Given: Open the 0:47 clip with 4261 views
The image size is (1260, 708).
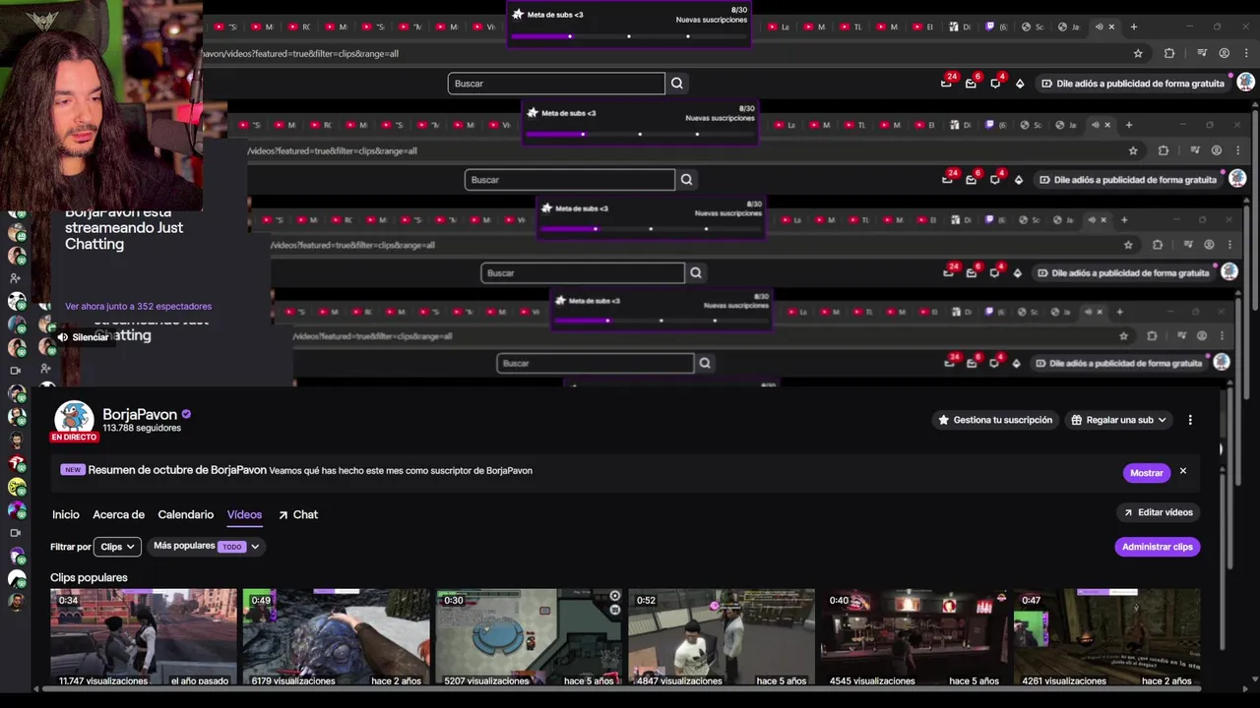Looking at the screenshot, I should [x=1106, y=637].
